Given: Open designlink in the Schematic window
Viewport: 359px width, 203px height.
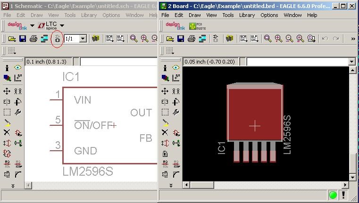Looking at the screenshot, I should coord(17,25).
